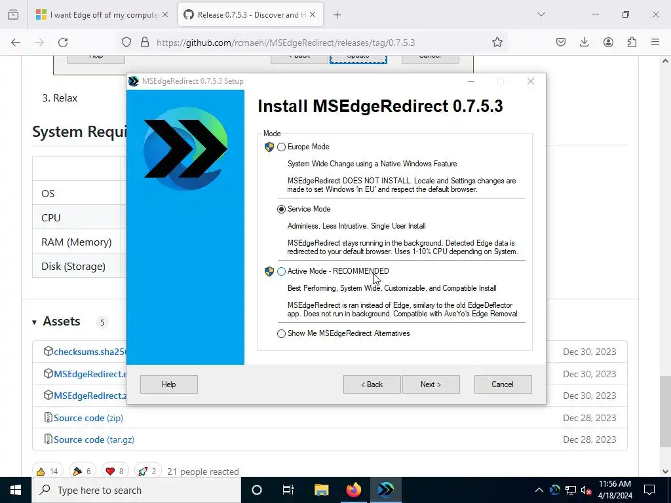
Task: Download Source code (tar.gz)
Action: (94, 440)
